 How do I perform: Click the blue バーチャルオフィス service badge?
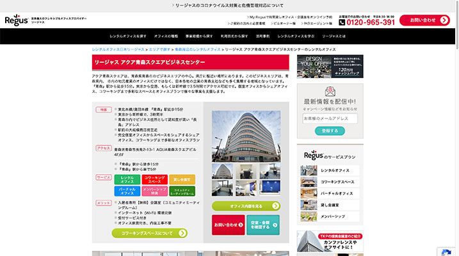pyautogui.click(x=127, y=191)
